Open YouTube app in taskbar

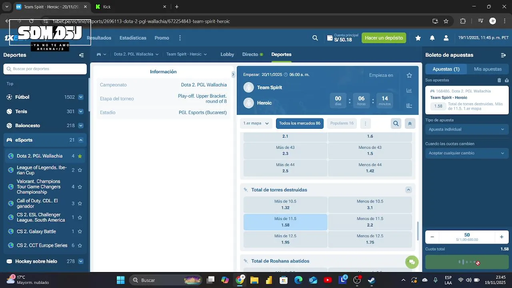click(328, 280)
